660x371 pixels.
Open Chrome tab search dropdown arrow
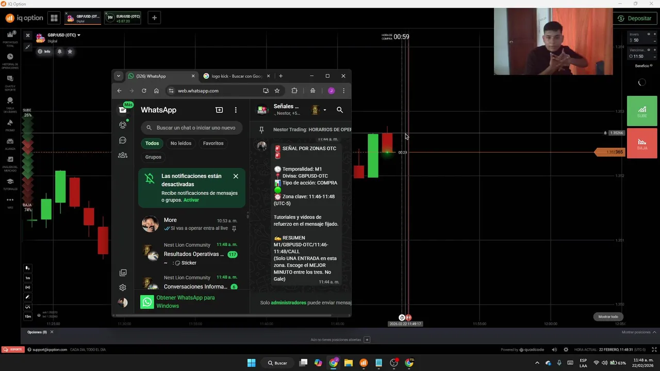pos(118,76)
